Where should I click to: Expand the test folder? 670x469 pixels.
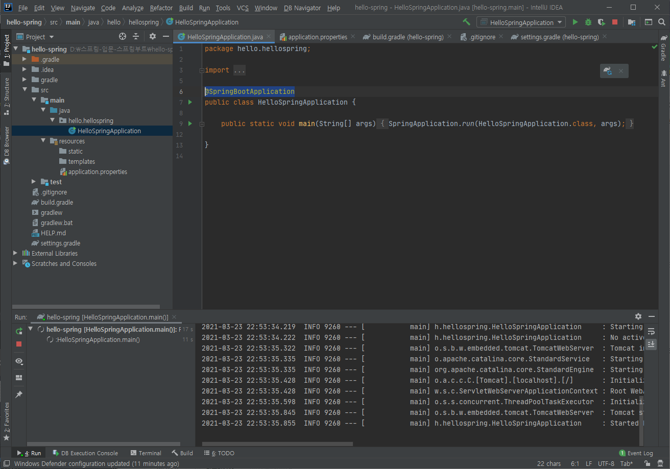34,182
